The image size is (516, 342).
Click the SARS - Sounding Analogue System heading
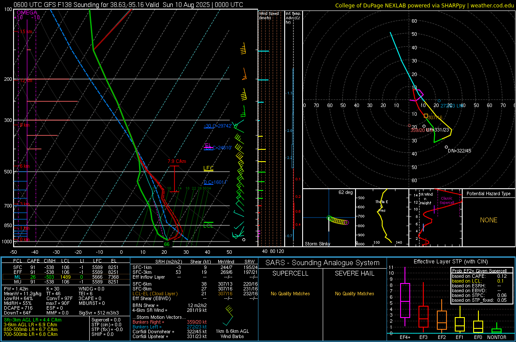click(x=323, y=263)
